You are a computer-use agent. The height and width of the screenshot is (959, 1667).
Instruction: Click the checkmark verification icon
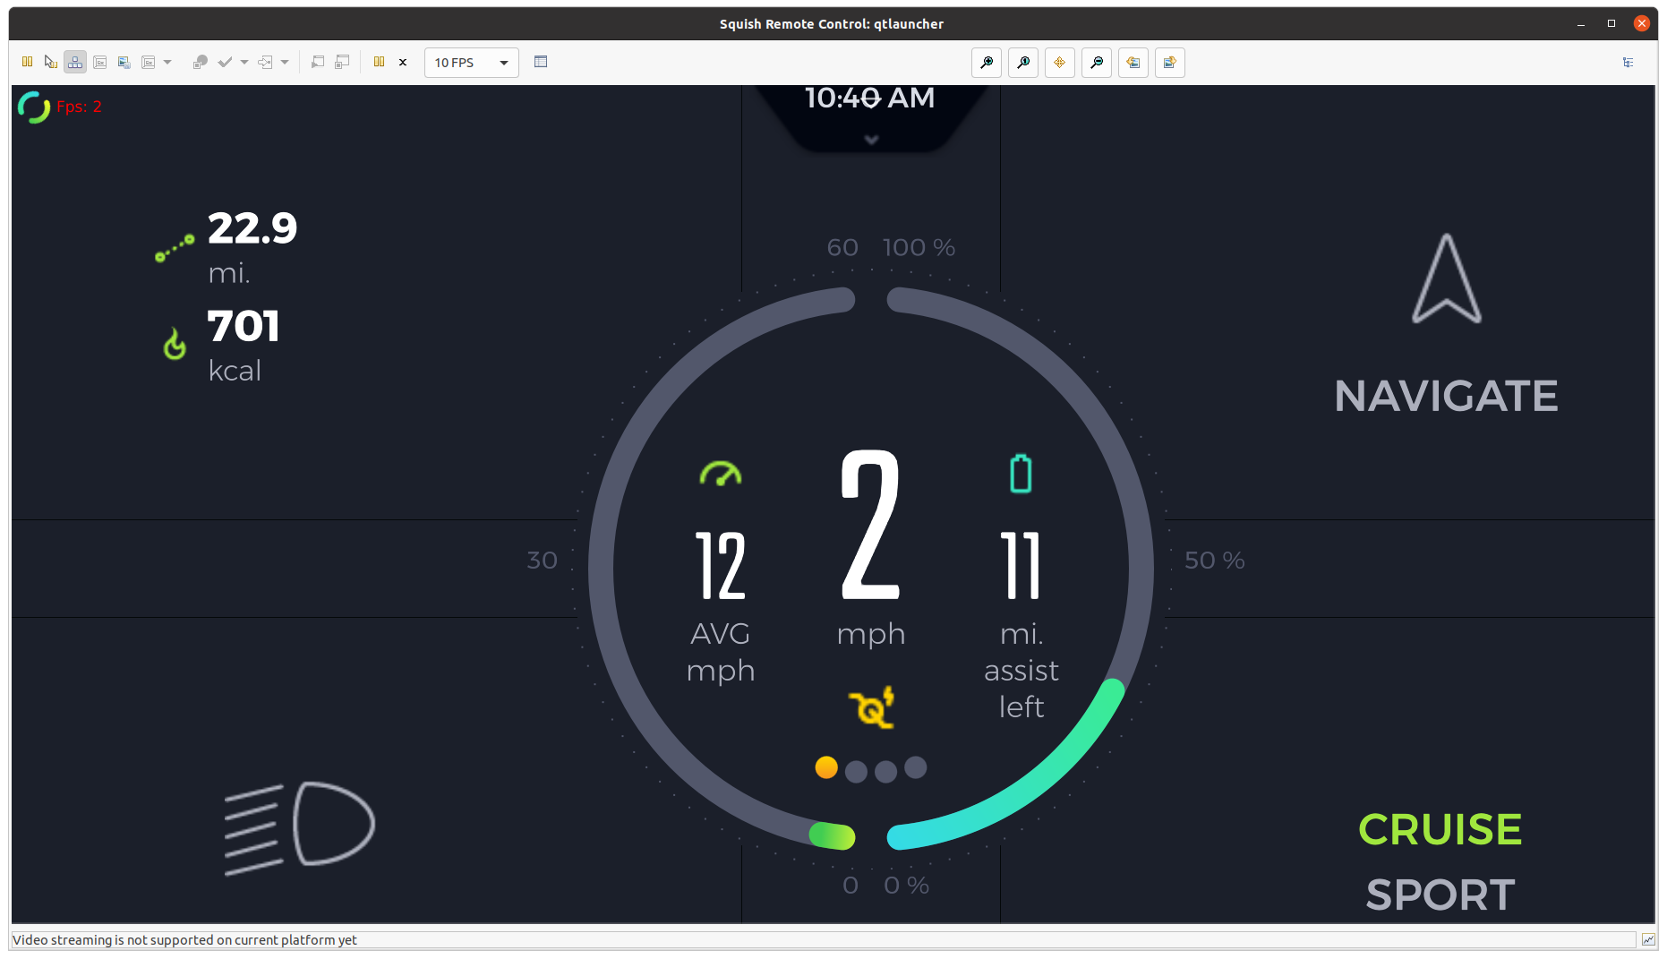[225, 62]
